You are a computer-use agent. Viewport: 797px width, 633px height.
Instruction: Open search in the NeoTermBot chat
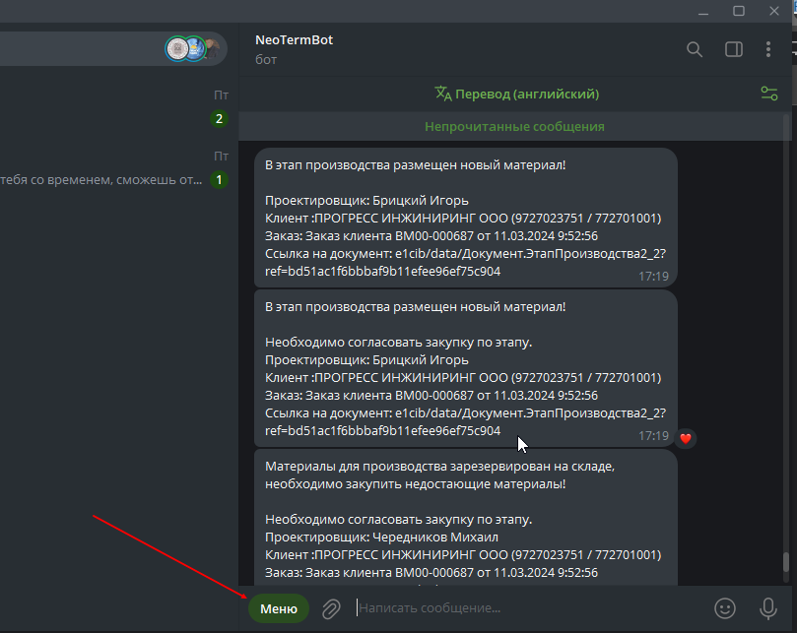point(695,49)
